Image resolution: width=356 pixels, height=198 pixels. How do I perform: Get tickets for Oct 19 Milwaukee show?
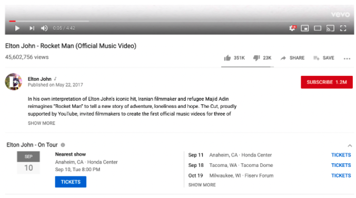point(341,175)
